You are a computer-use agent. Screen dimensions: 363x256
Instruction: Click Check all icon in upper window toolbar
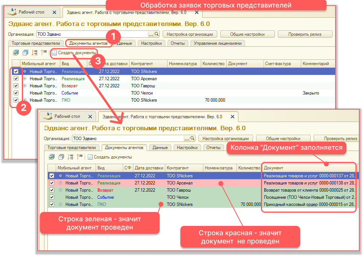pyautogui.click(x=16, y=53)
